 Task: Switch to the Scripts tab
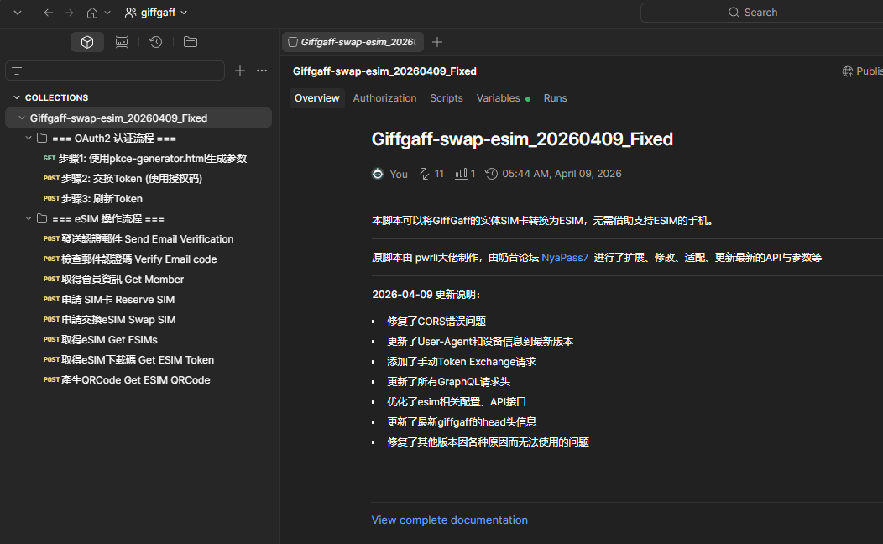pyautogui.click(x=447, y=98)
